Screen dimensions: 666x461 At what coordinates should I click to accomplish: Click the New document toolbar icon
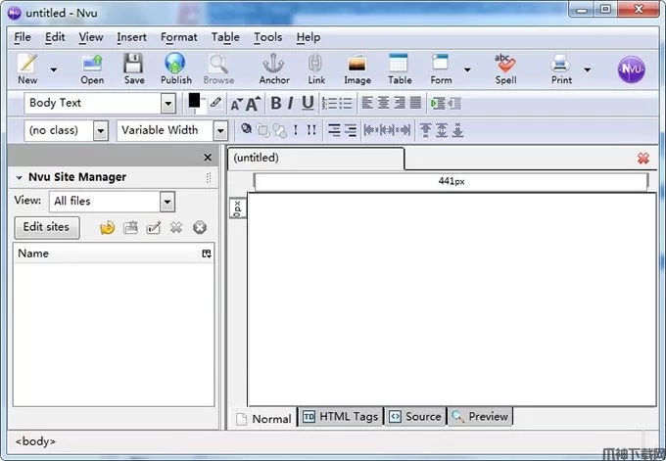[27, 68]
